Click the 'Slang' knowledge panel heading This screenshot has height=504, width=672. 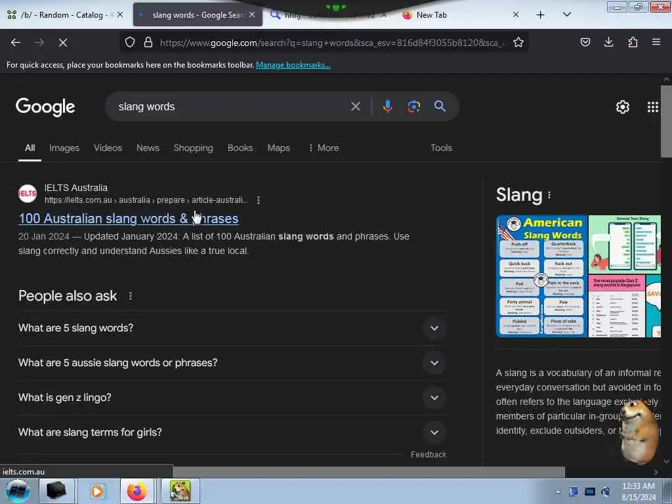[520, 195]
